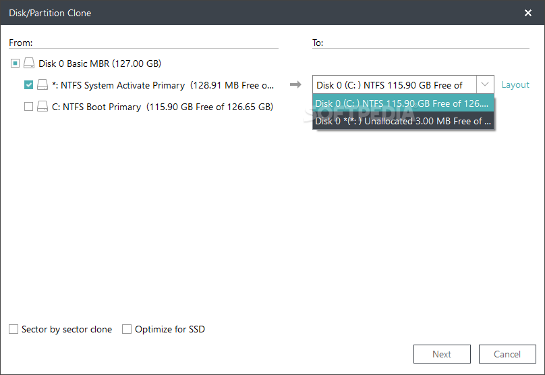This screenshot has height=375, width=545.
Task: Toggle the Disk 0 Basic MBR checkbox
Action: click(15, 64)
